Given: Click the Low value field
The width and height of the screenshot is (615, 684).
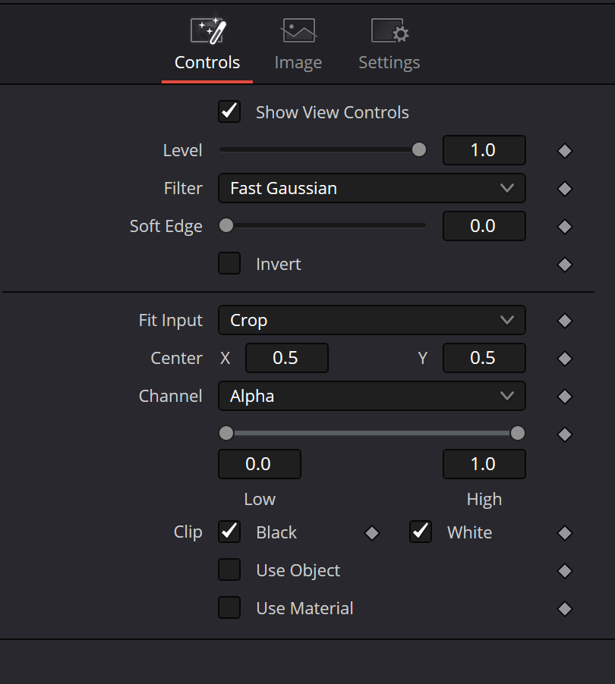Looking at the screenshot, I should click(260, 464).
